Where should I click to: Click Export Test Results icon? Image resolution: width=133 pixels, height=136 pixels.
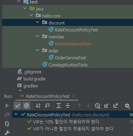(116, 106)
